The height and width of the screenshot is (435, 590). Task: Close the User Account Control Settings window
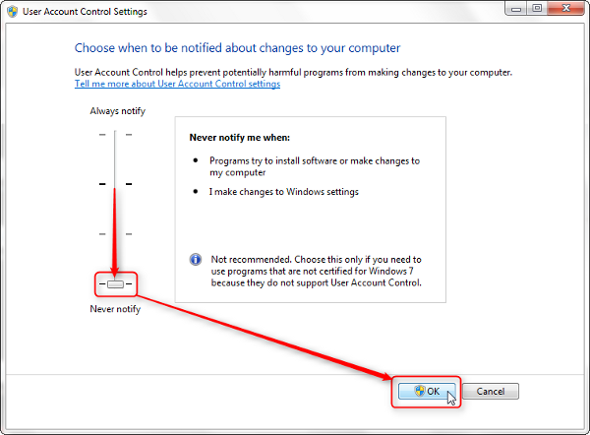click(566, 8)
